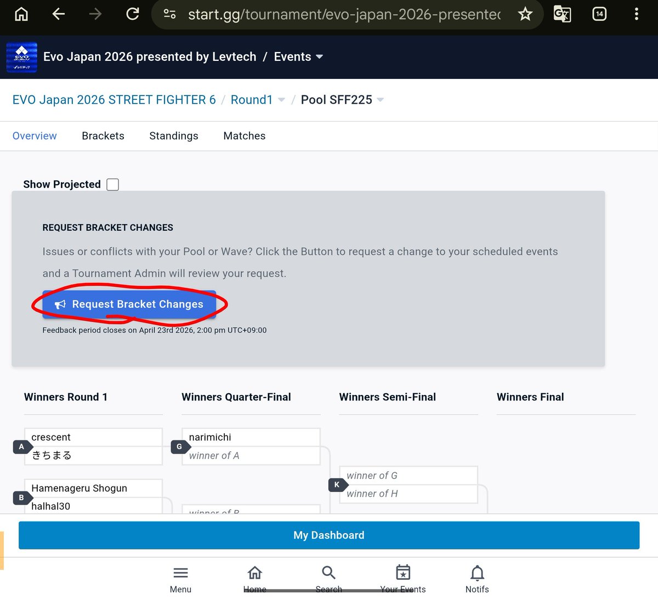Screen dimensions: 658x600
Task: Switch to the Brackets tab
Action: click(103, 136)
